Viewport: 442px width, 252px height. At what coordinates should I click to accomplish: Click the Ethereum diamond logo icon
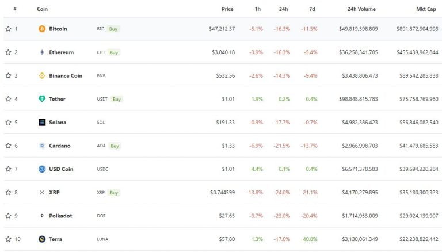42,52
